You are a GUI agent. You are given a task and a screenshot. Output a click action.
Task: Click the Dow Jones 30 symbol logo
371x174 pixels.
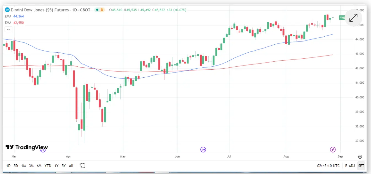point(7,10)
